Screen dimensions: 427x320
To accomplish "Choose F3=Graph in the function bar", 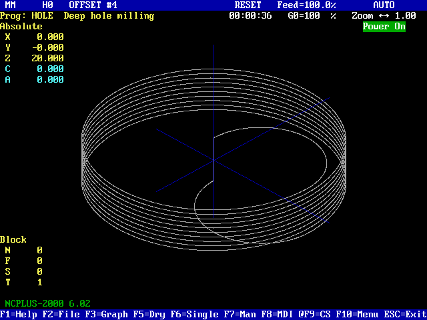I will pyautogui.click(x=106, y=315).
